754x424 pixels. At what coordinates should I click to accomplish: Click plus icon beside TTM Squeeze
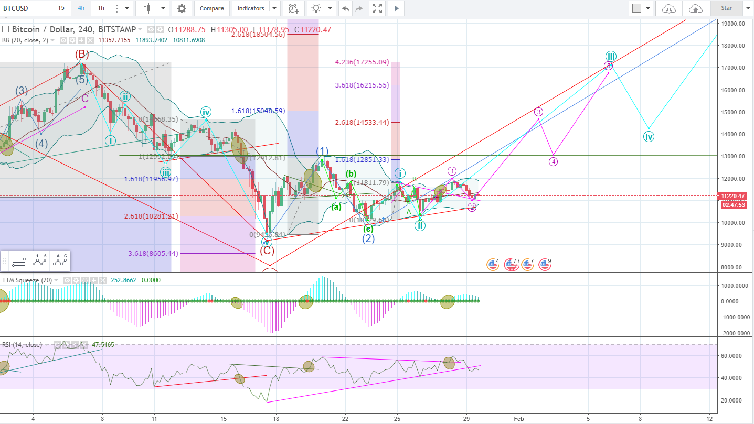94,280
